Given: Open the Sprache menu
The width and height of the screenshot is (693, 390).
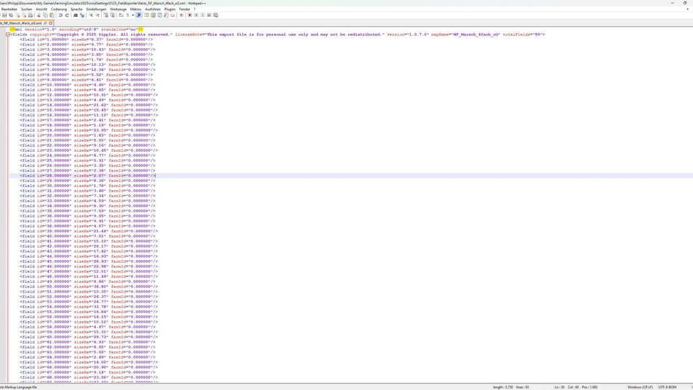Looking at the screenshot, I should 76,9.
